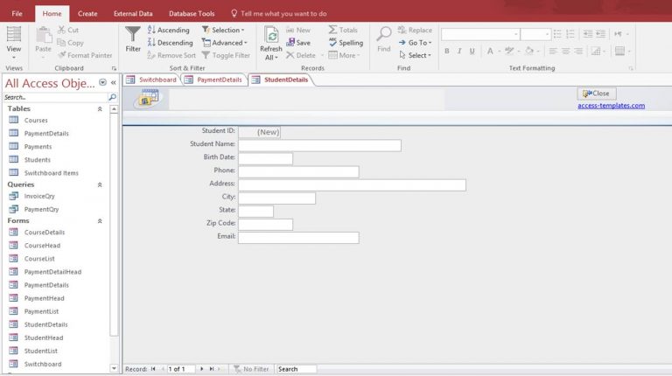Save the current record
The width and height of the screenshot is (672, 376).
(x=298, y=43)
